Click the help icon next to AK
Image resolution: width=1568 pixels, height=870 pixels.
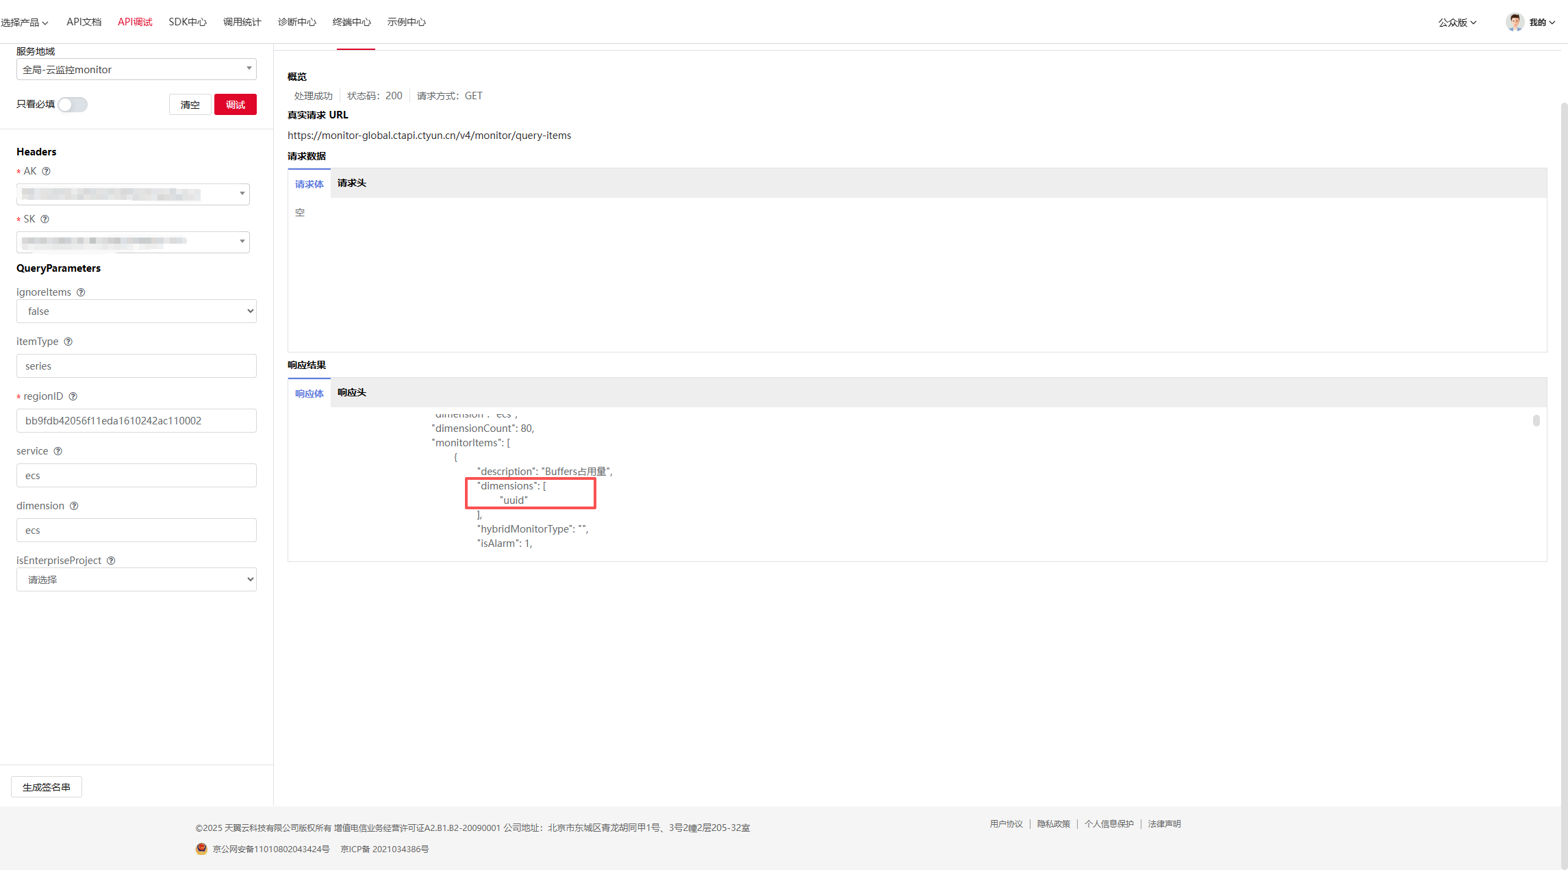46,171
